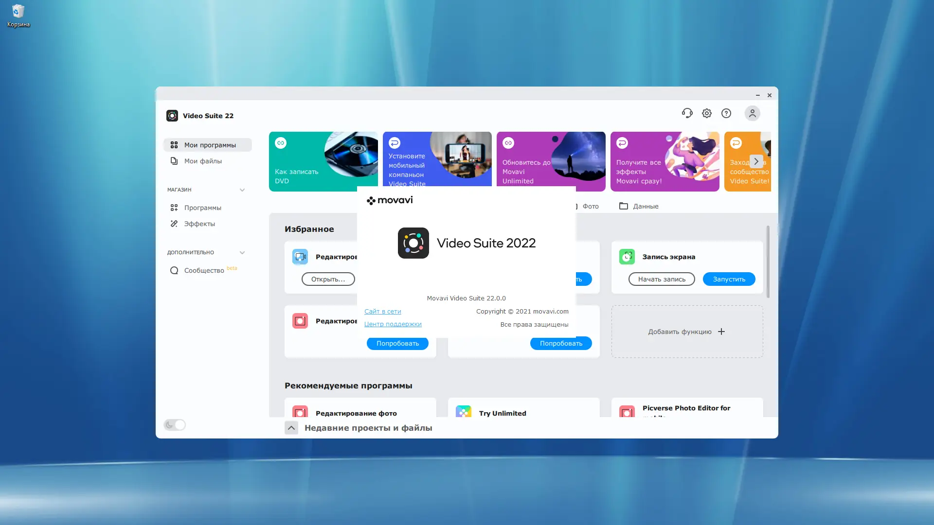The width and height of the screenshot is (934, 525).
Task: Click the Сайт в сети link
Action: click(x=383, y=312)
